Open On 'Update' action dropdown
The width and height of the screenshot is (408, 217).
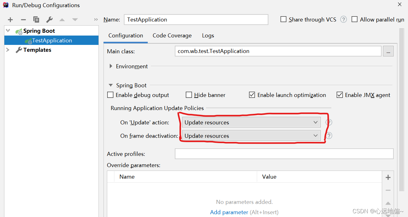251,122
